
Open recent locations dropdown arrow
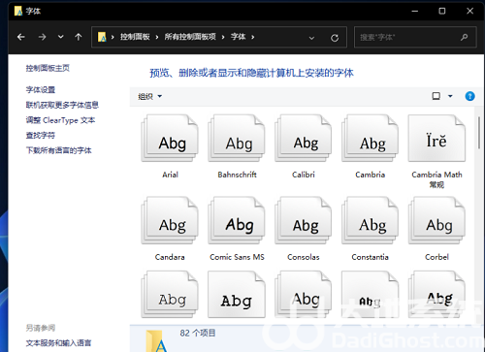(x=60, y=37)
